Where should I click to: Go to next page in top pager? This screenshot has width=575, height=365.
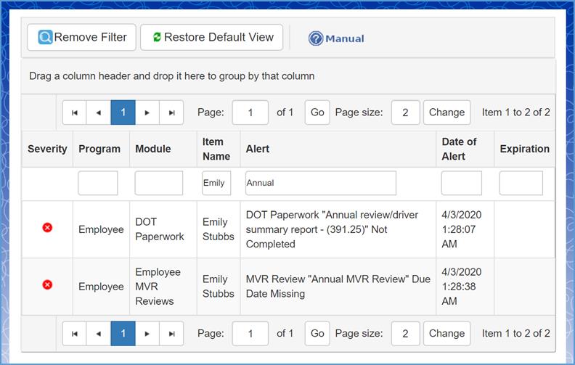147,112
